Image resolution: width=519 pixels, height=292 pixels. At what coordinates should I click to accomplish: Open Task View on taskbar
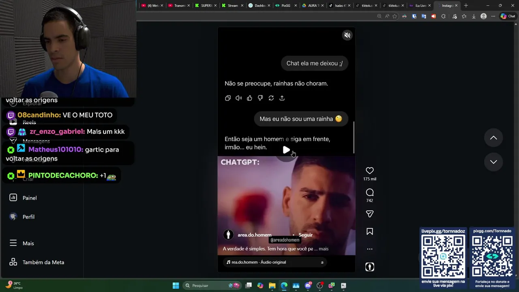click(249, 286)
